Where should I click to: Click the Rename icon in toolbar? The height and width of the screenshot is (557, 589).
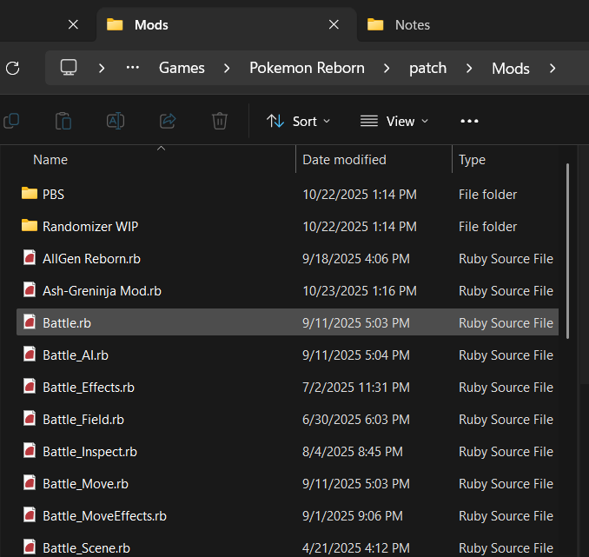[116, 121]
